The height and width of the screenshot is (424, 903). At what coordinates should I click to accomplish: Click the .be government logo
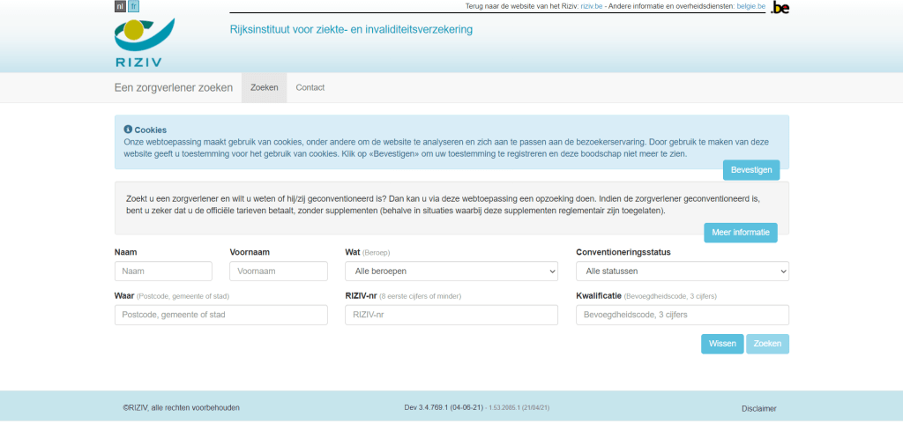click(x=780, y=8)
